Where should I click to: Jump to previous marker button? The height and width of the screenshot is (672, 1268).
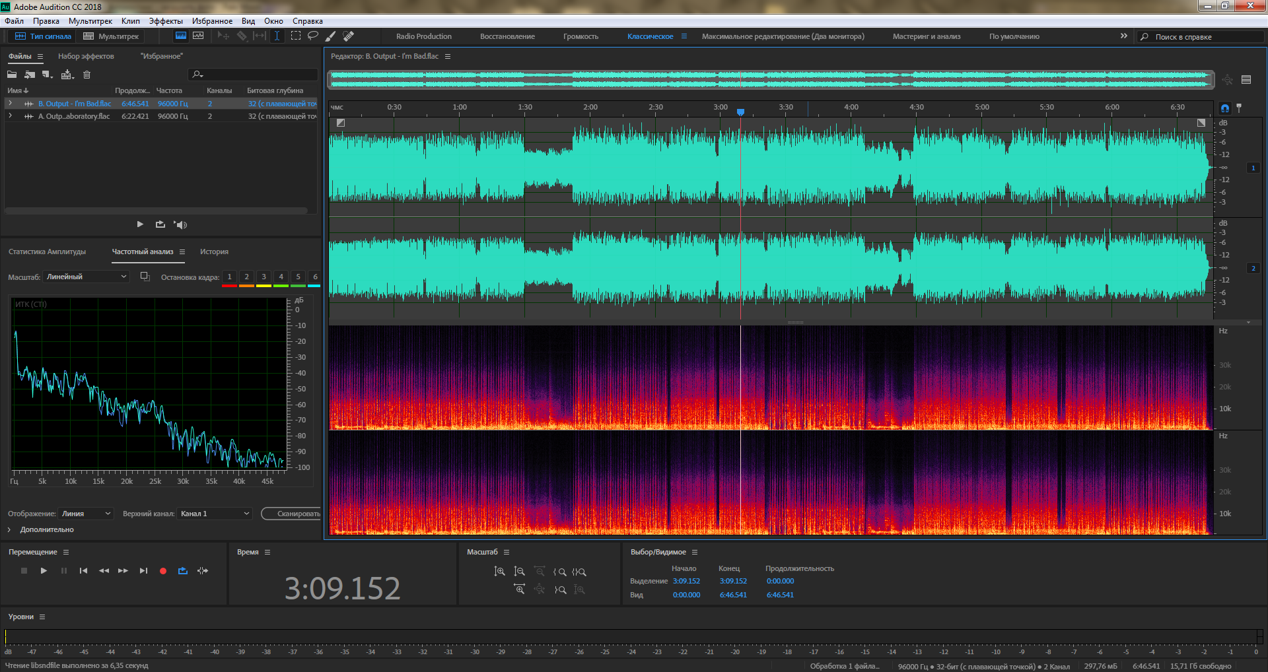83,570
